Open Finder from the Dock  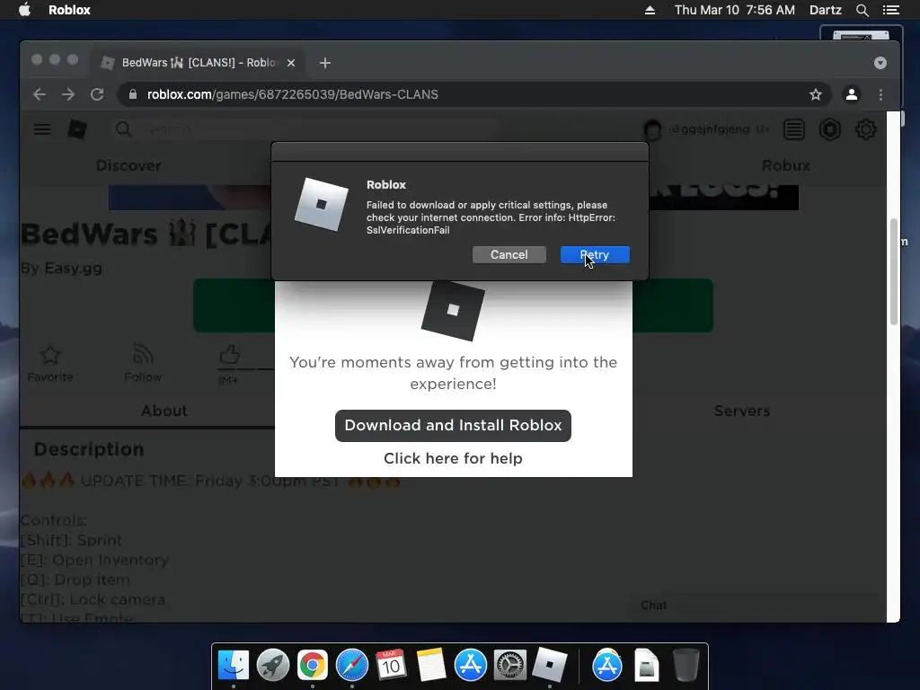[234, 666]
